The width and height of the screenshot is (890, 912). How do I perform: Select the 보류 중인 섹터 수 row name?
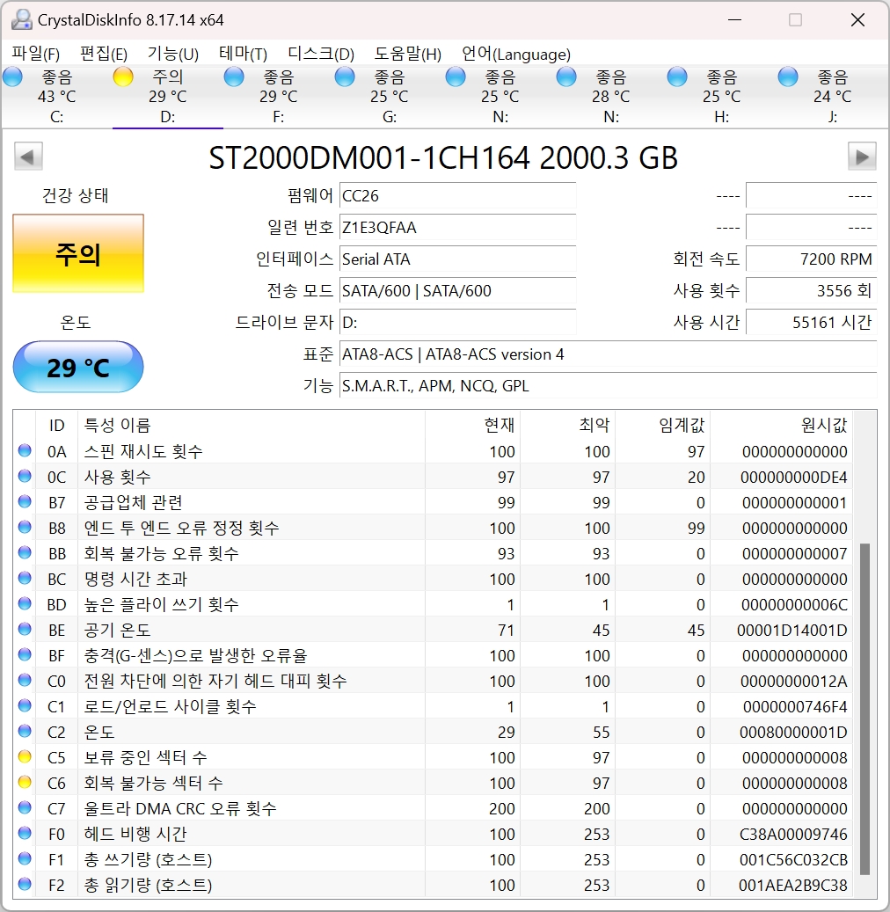[145, 758]
